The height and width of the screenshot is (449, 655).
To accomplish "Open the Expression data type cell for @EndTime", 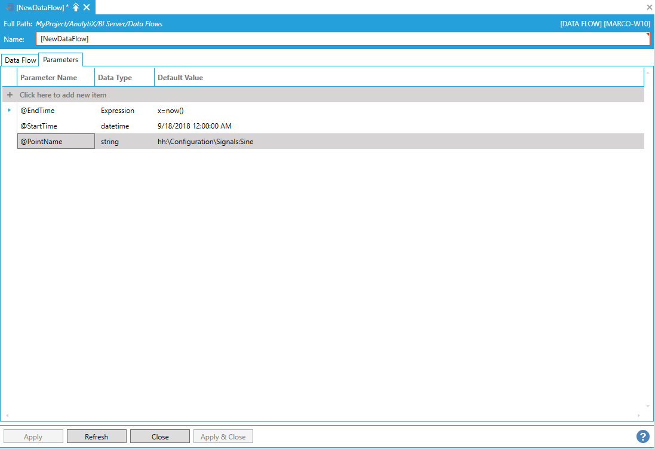I will tap(118, 111).
